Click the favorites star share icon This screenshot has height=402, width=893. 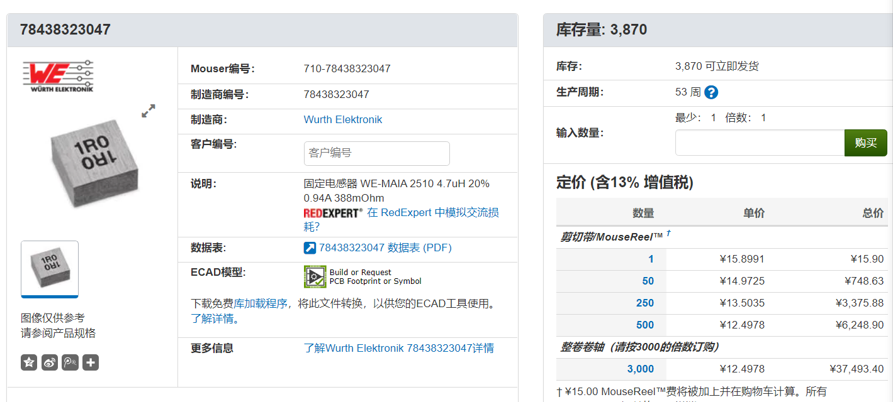point(29,362)
